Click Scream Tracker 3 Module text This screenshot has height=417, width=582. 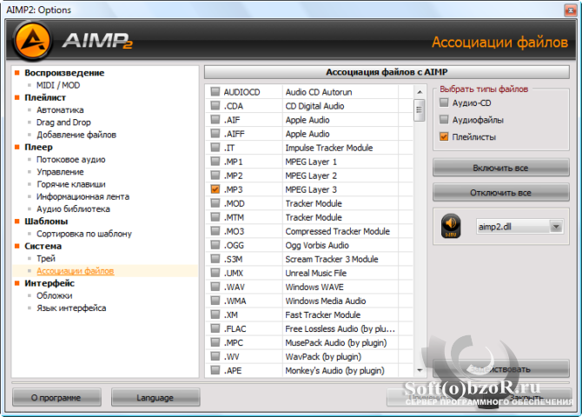[332, 259]
